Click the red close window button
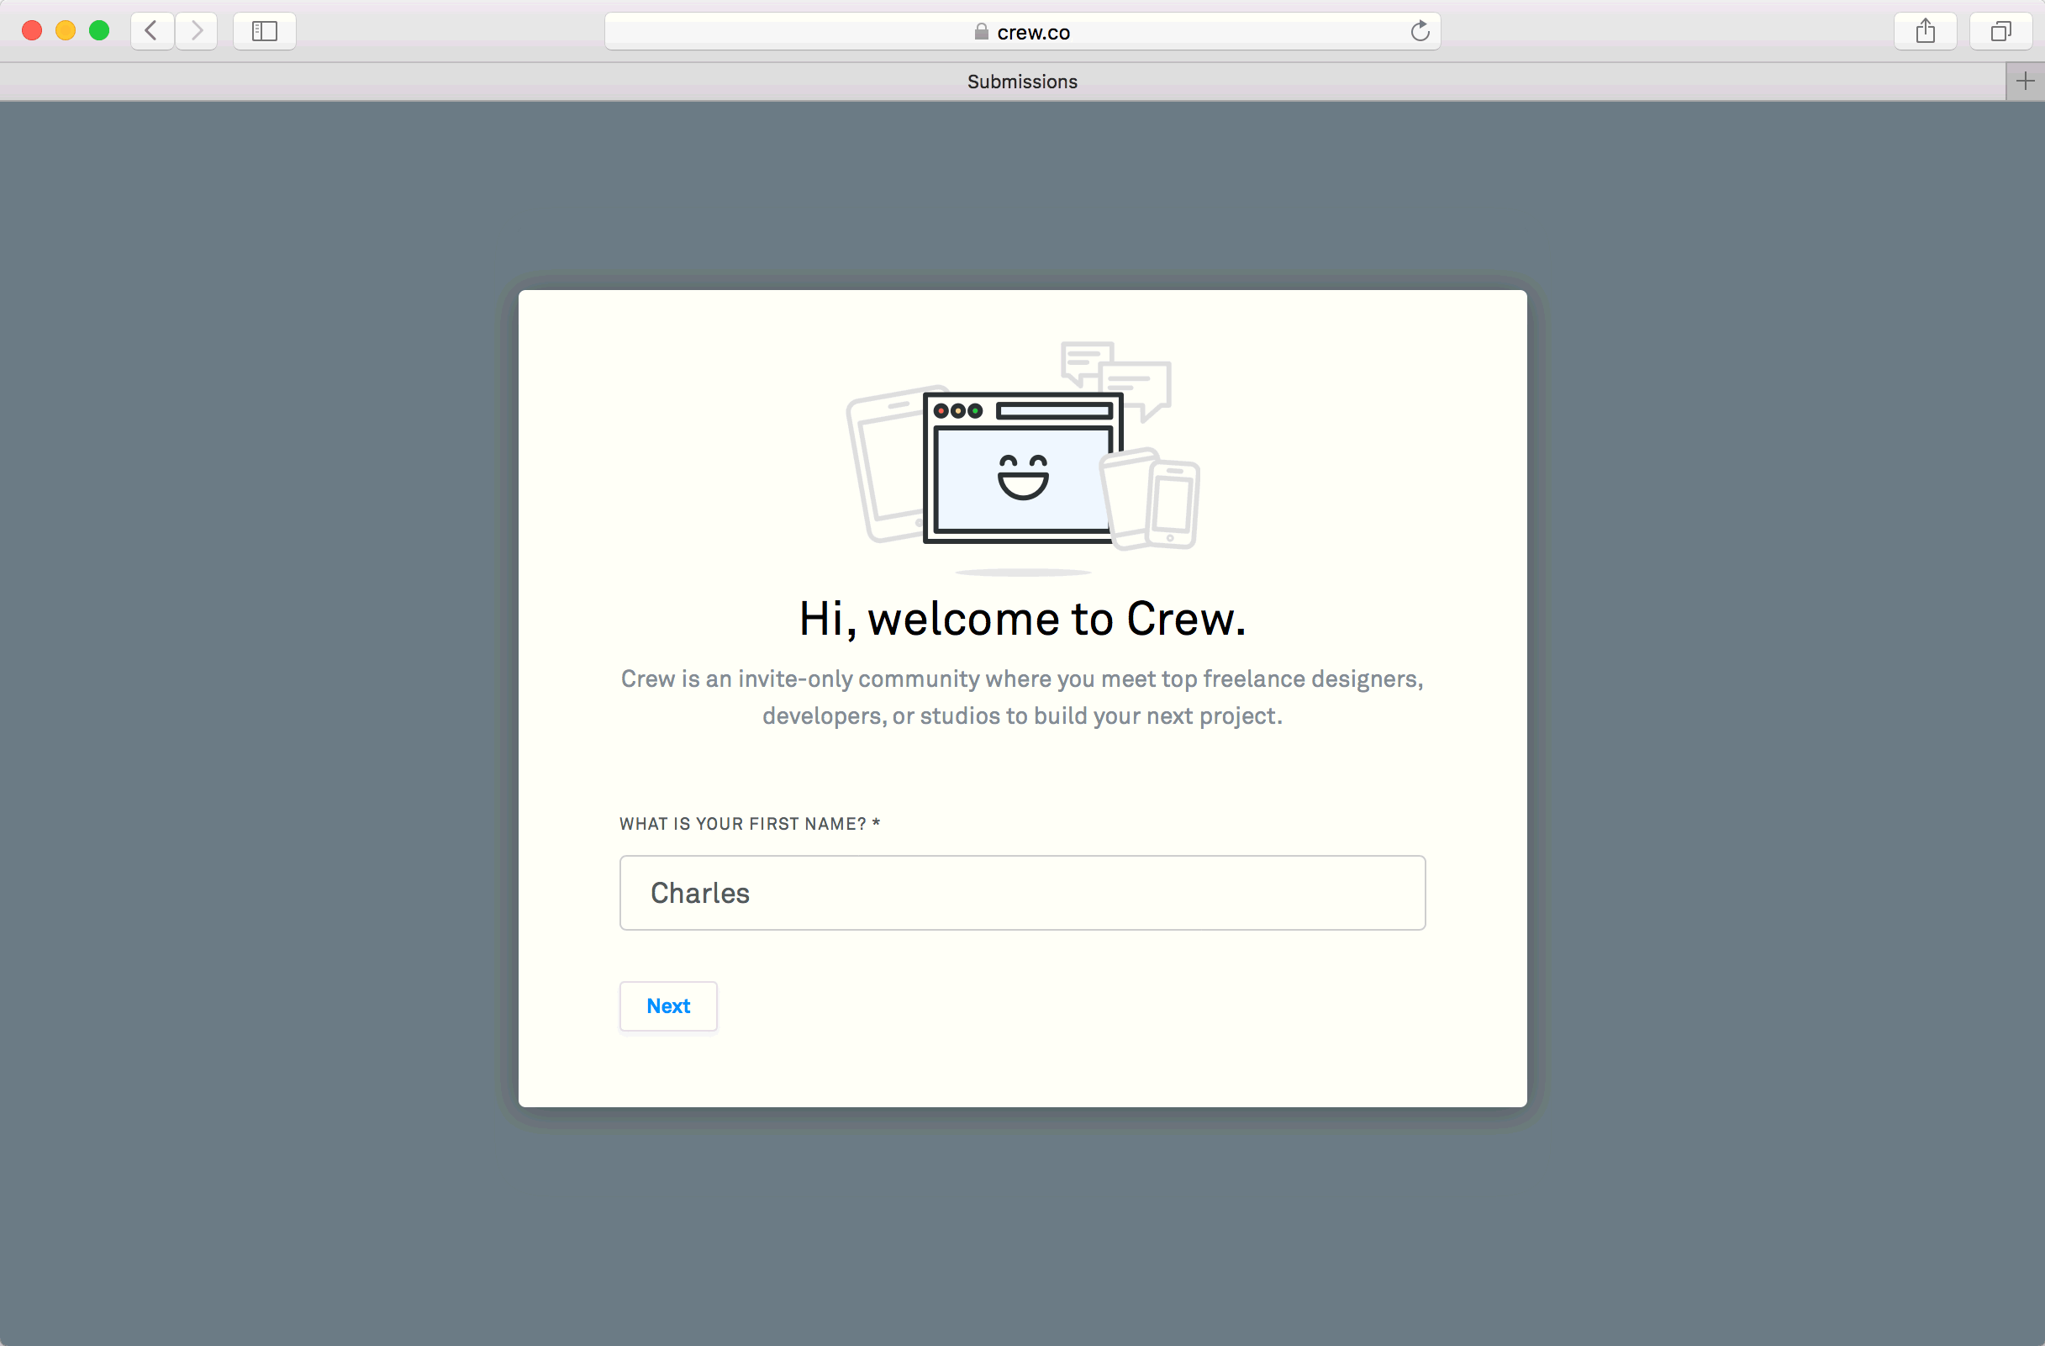Screen dimensions: 2045x1346 tap(32, 31)
